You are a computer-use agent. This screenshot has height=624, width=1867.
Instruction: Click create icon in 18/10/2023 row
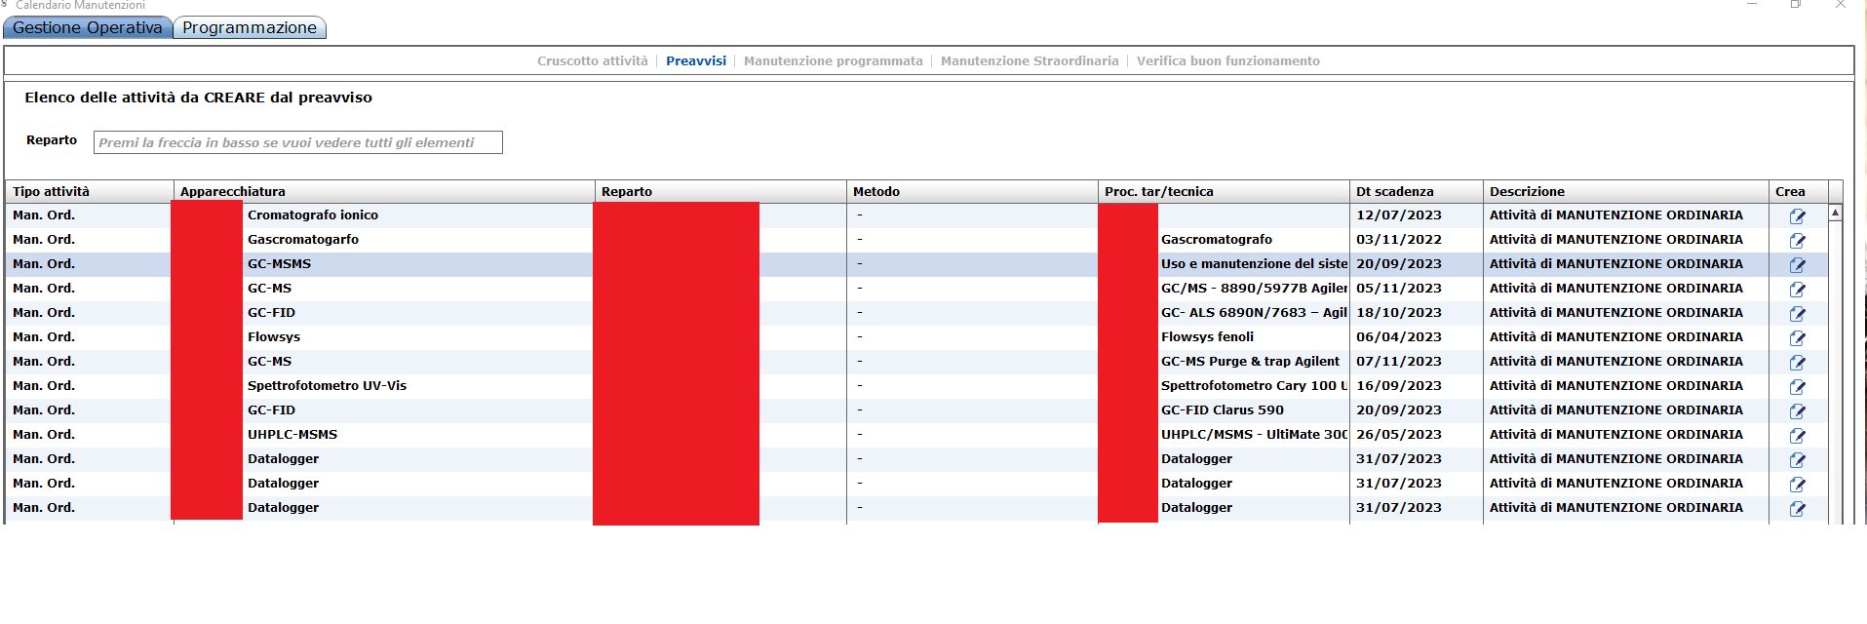coord(1797,314)
